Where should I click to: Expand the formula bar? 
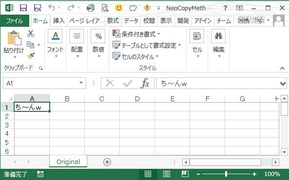coord(283,84)
